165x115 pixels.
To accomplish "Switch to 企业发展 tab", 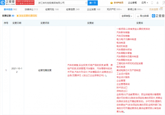I will coord(93,9).
